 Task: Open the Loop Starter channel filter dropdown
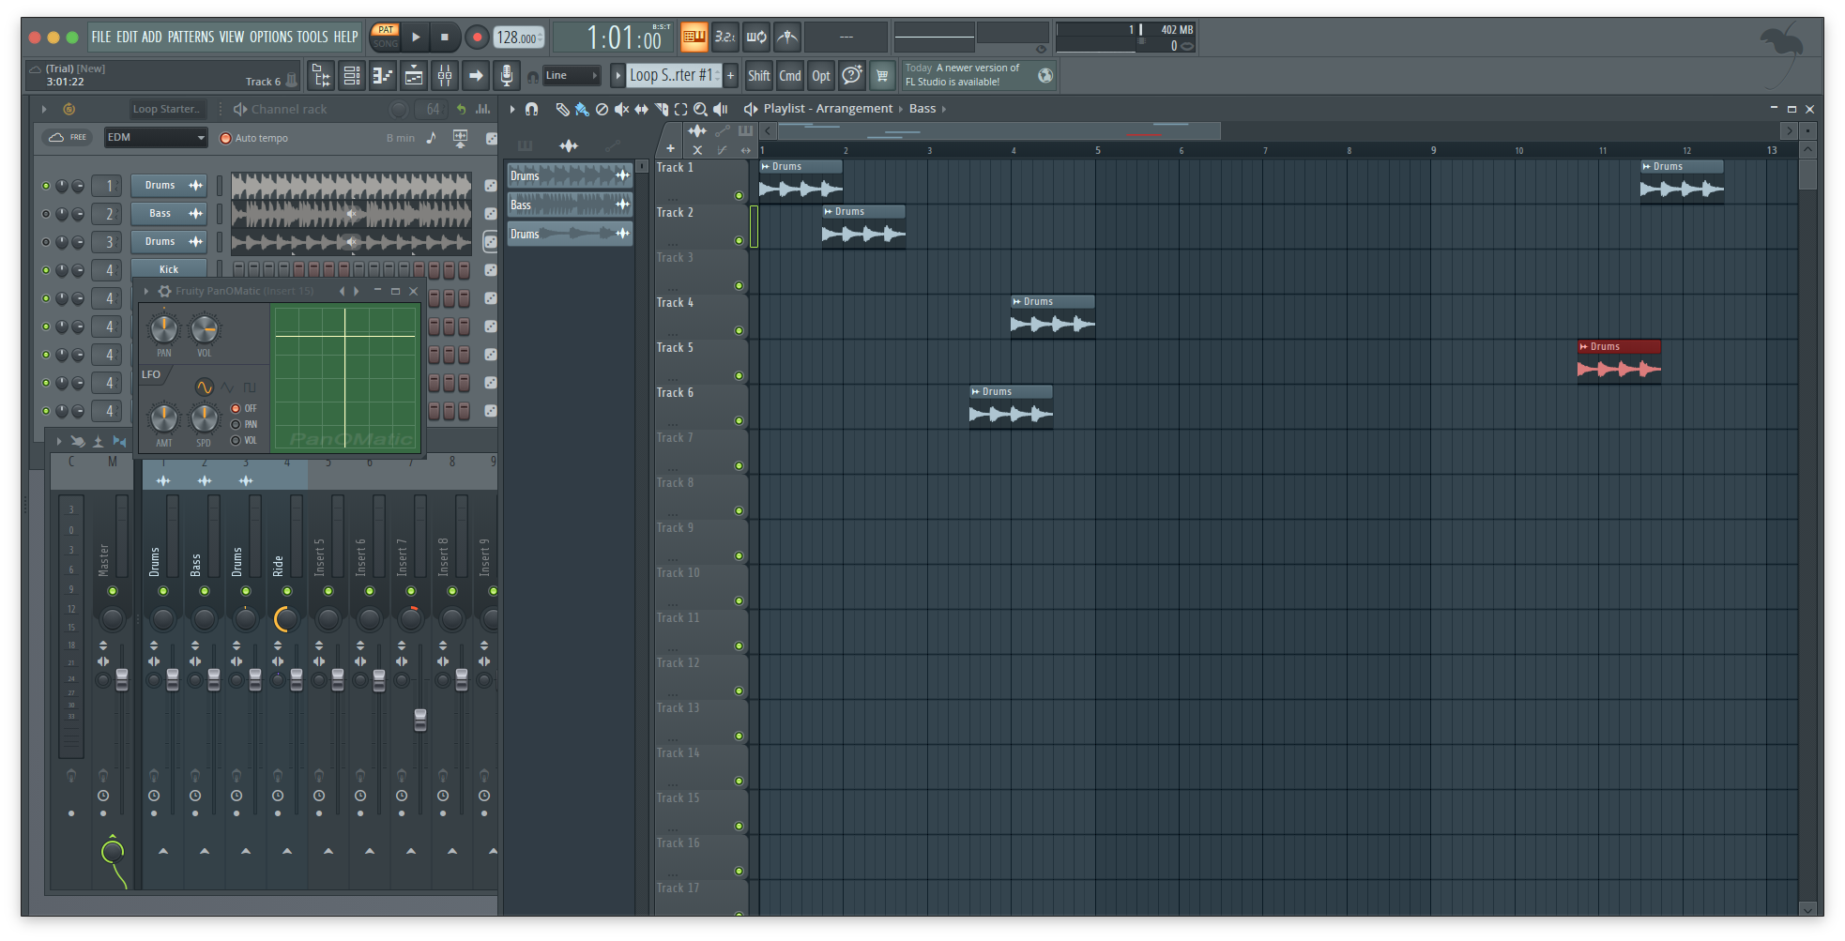166,110
